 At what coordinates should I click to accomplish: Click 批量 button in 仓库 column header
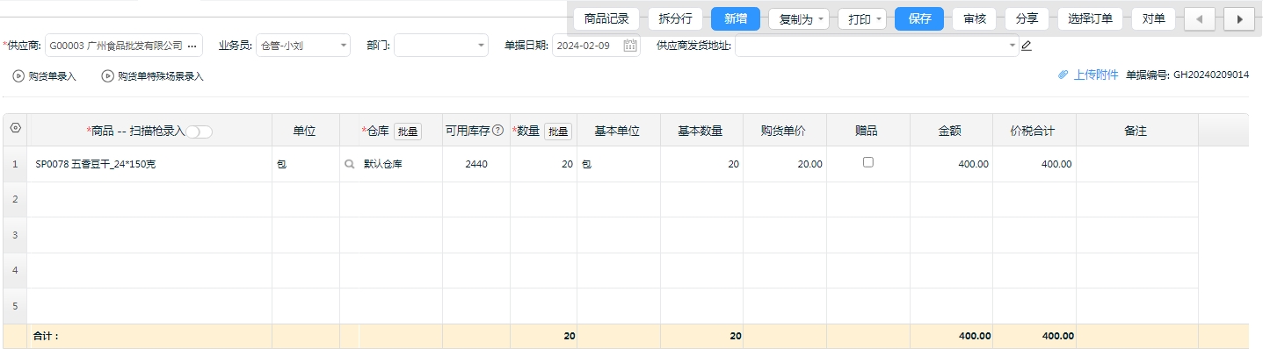(x=408, y=131)
